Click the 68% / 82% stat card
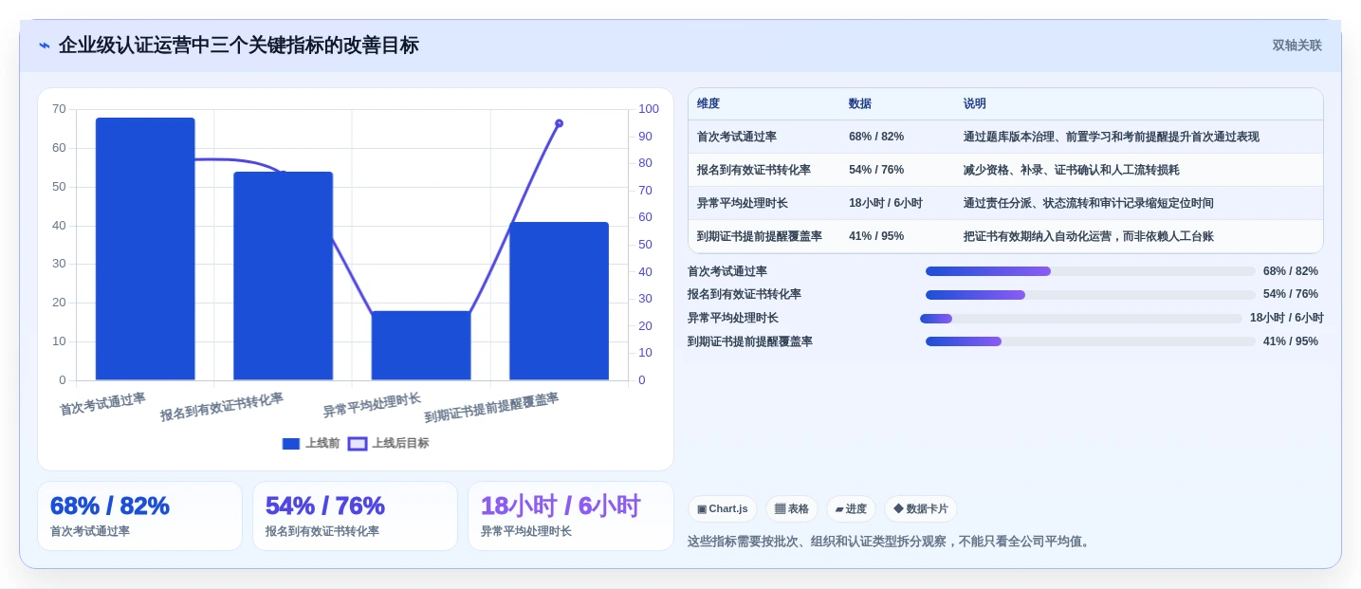The width and height of the screenshot is (1361, 589). tap(140, 516)
